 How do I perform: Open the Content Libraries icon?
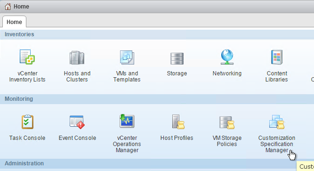click(x=277, y=57)
